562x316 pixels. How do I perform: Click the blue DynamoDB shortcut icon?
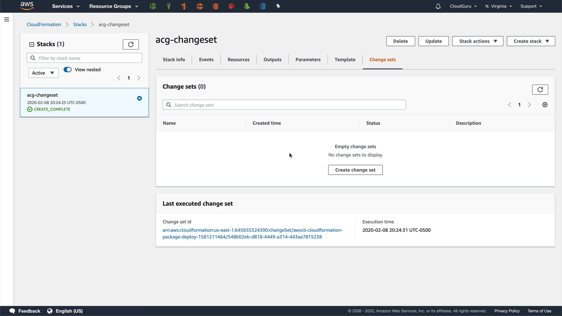pos(263,6)
